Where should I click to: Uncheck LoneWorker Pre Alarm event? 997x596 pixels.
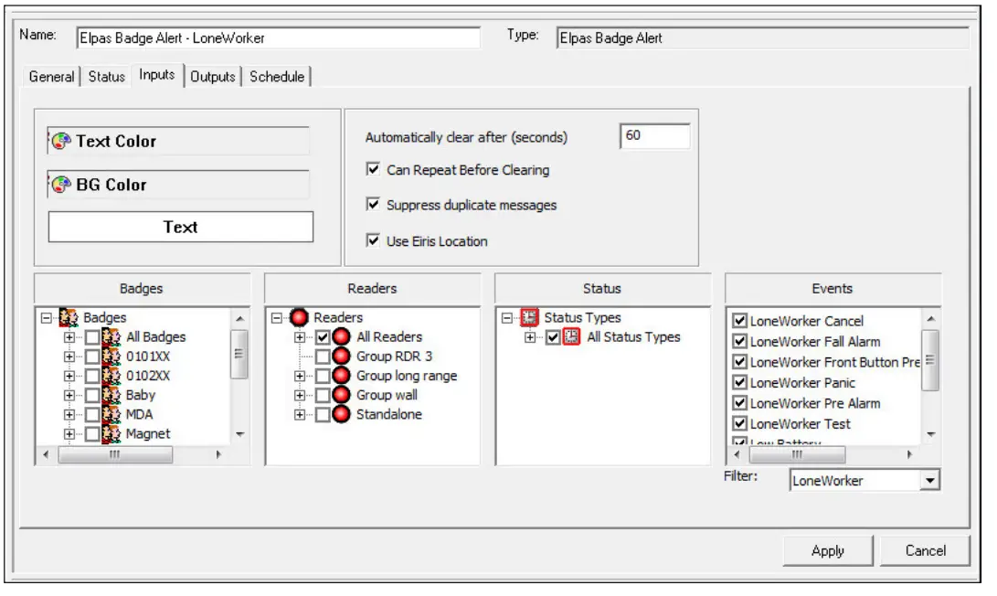point(739,403)
